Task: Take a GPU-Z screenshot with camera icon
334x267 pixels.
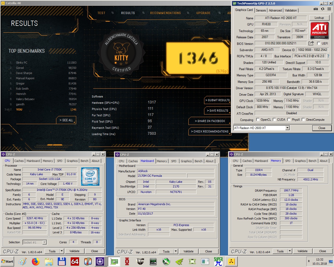Action: click(x=316, y=9)
